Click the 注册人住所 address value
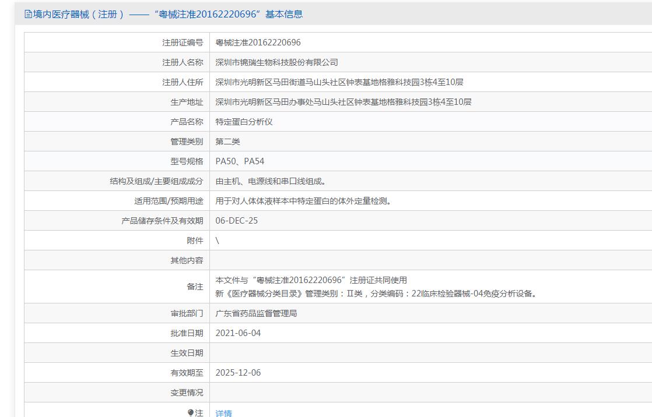The image size is (652, 417). coord(339,82)
